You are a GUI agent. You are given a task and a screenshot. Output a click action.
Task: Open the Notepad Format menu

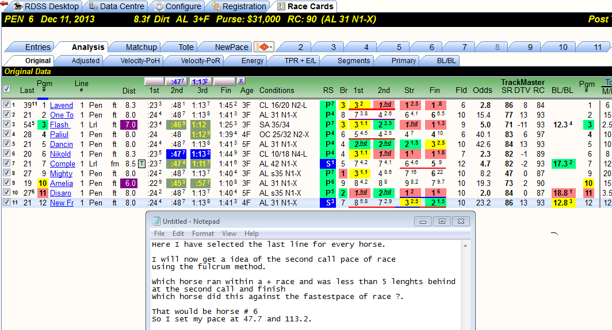click(202, 234)
